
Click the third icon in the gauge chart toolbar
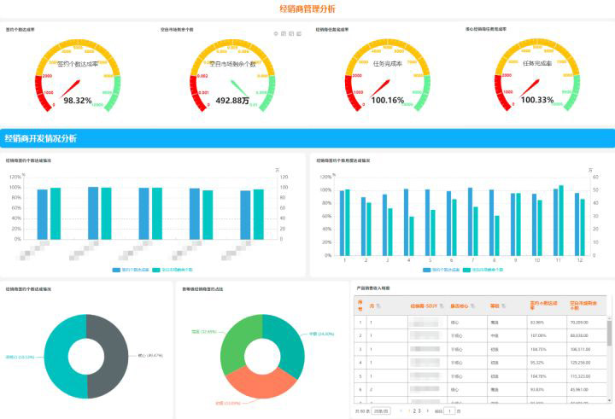(x=291, y=34)
